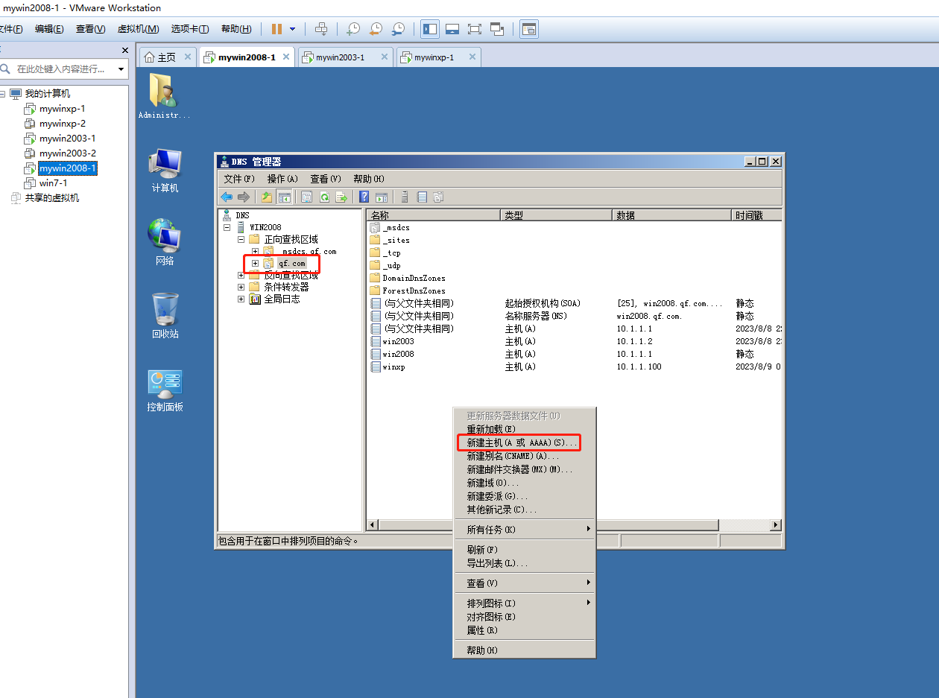Open 操作(A) menu in DNS Manager
Viewport: 939px width, 698px height.
(282, 179)
